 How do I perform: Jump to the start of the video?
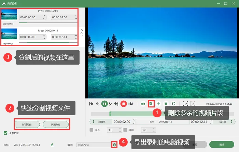[91, 104]
